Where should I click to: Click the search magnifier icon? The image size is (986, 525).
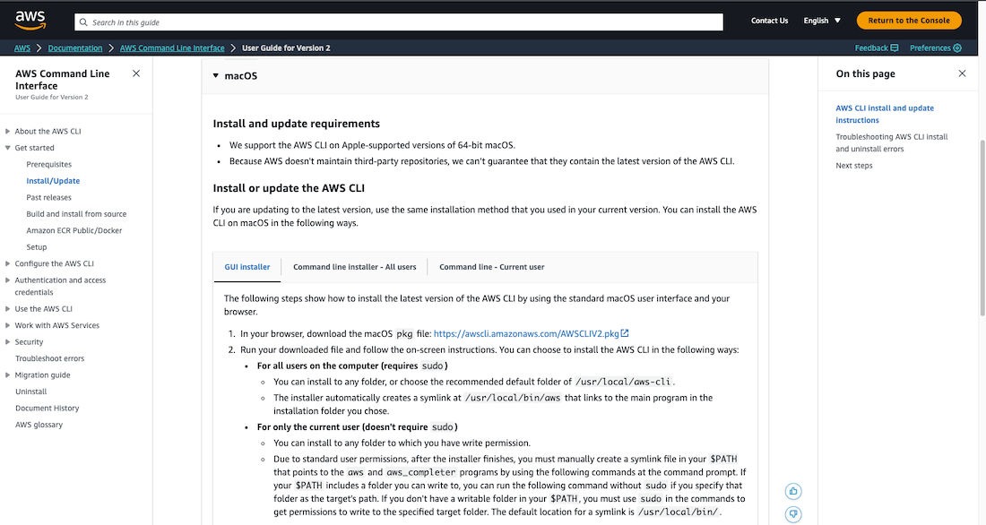pos(83,22)
